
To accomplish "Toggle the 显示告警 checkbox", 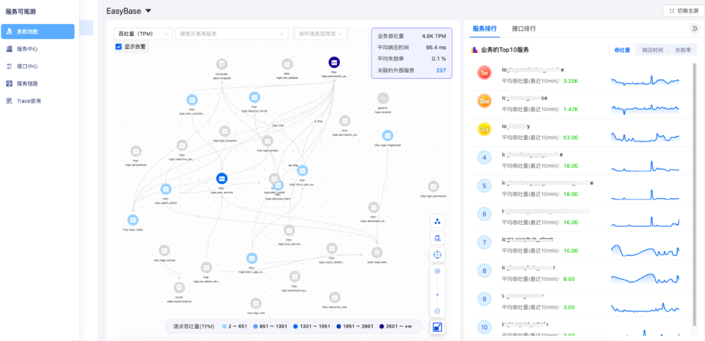I will tap(119, 46).
